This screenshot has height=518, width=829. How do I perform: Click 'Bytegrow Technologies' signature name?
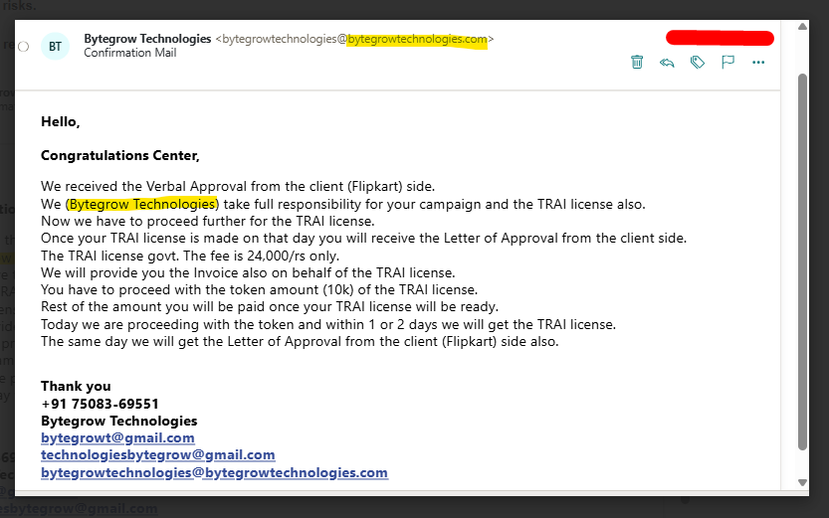click(119, 421)
